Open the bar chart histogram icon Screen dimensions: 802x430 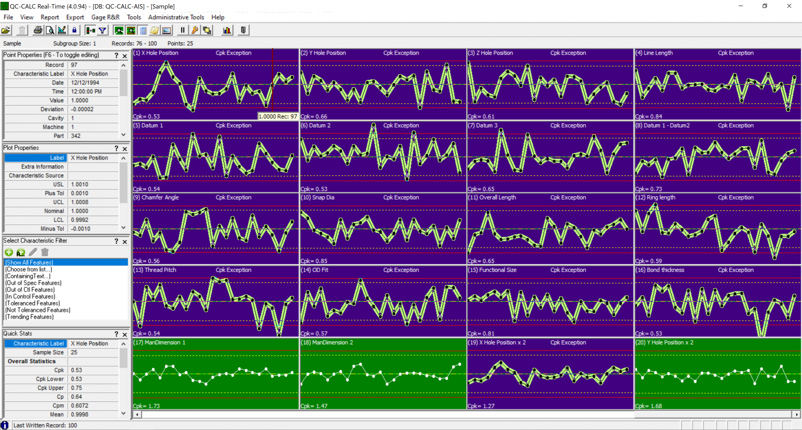(x=227, y=30)
